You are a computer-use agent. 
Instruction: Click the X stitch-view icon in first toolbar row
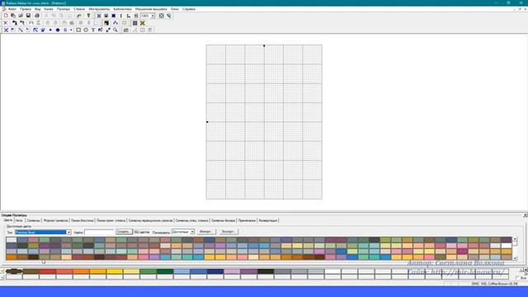tap(99, 16)
